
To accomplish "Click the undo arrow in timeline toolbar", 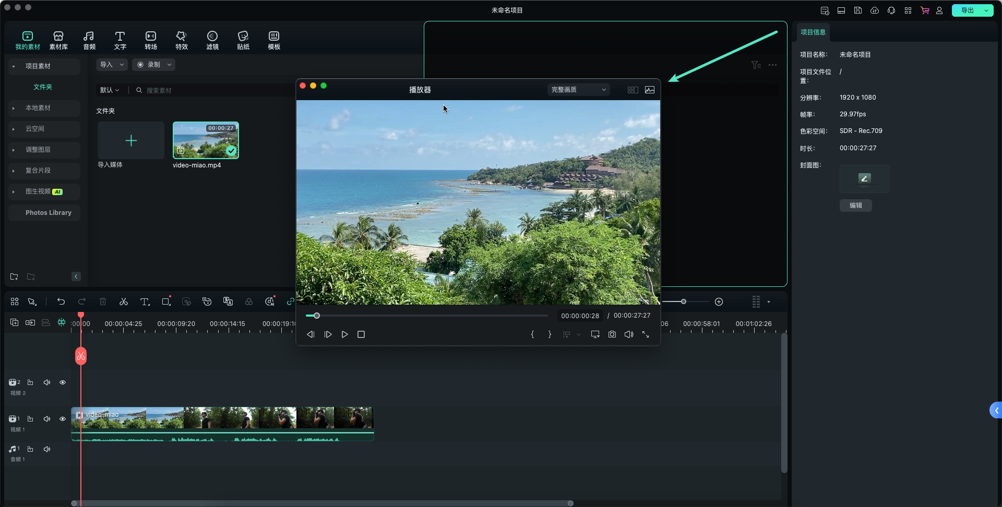I will [61, 301].
